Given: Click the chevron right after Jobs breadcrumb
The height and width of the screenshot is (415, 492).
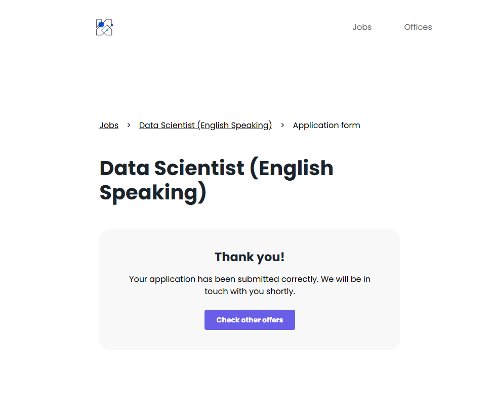Looking at the screenshot, I should click(x=129, y=125).
